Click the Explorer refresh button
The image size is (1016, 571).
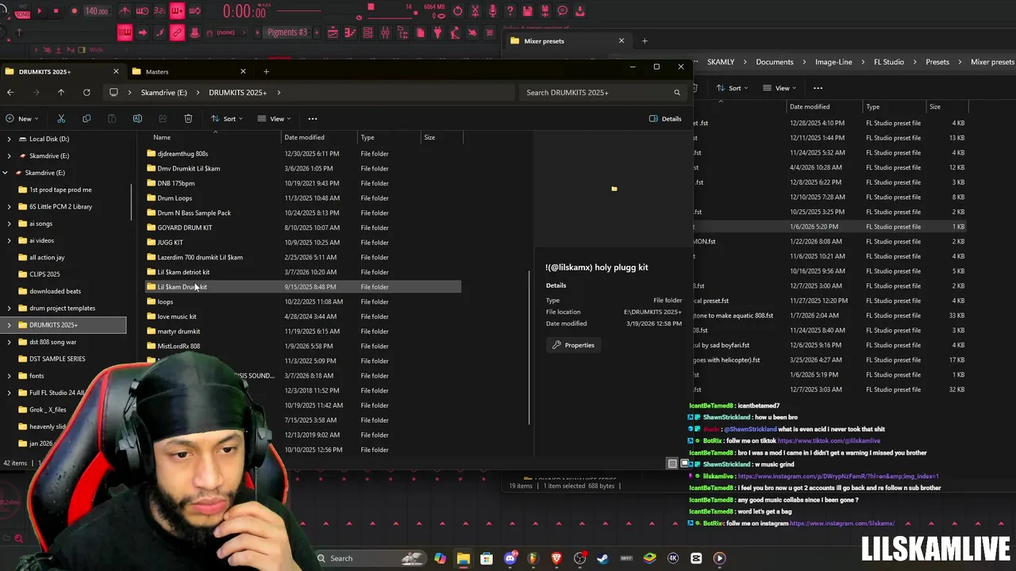click(x=87, y=93)
